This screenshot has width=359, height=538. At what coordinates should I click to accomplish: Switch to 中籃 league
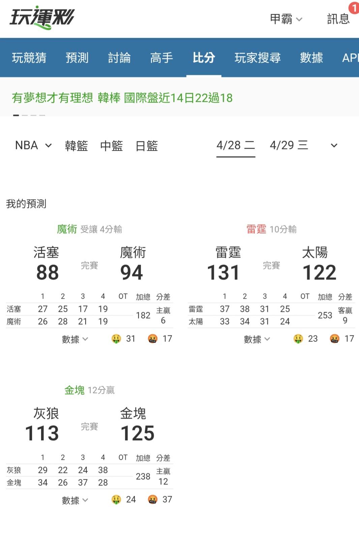(112, 146)
